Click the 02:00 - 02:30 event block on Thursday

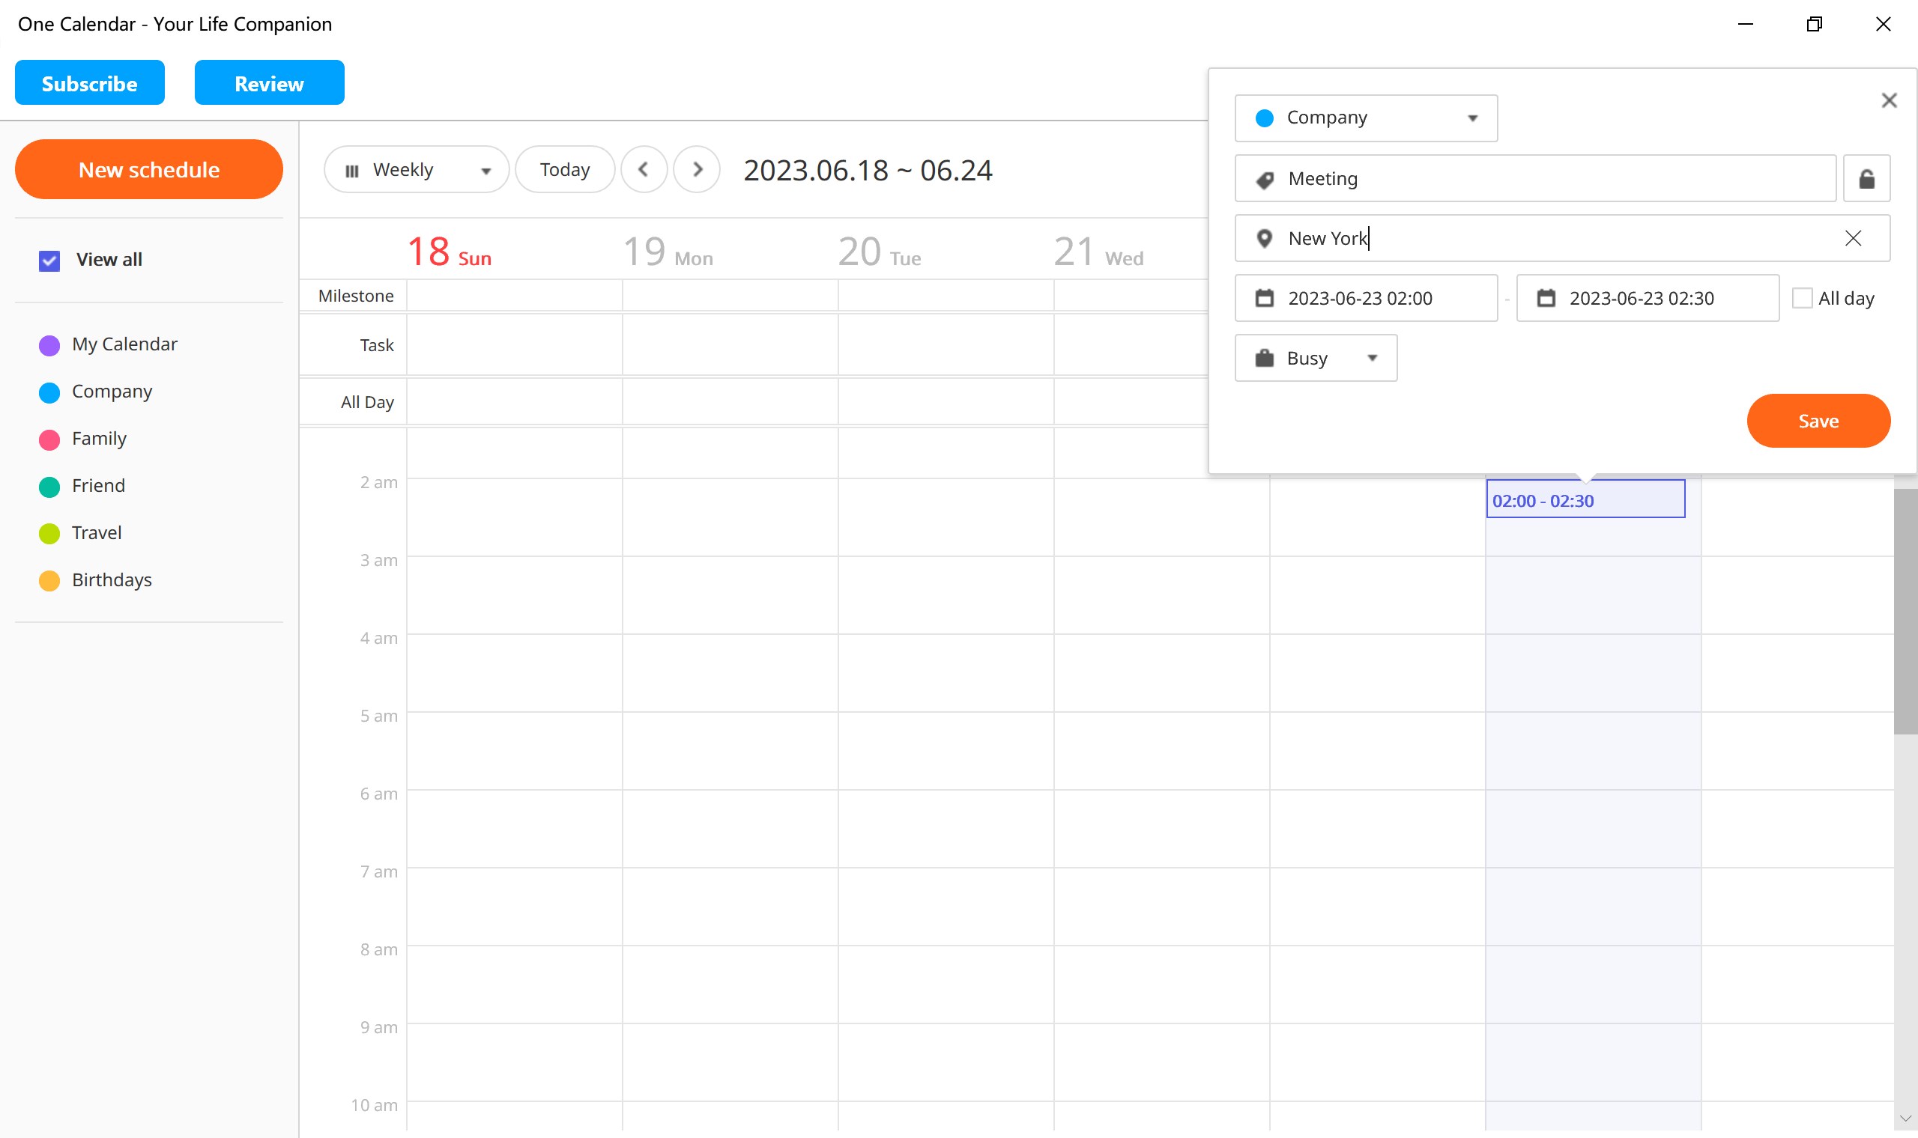[1585, 499]
